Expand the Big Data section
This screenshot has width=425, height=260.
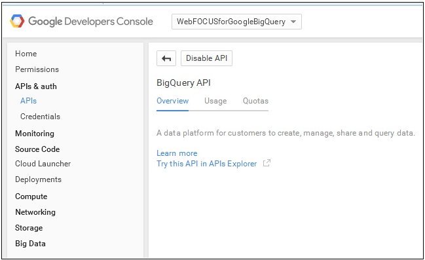(30, 244)
